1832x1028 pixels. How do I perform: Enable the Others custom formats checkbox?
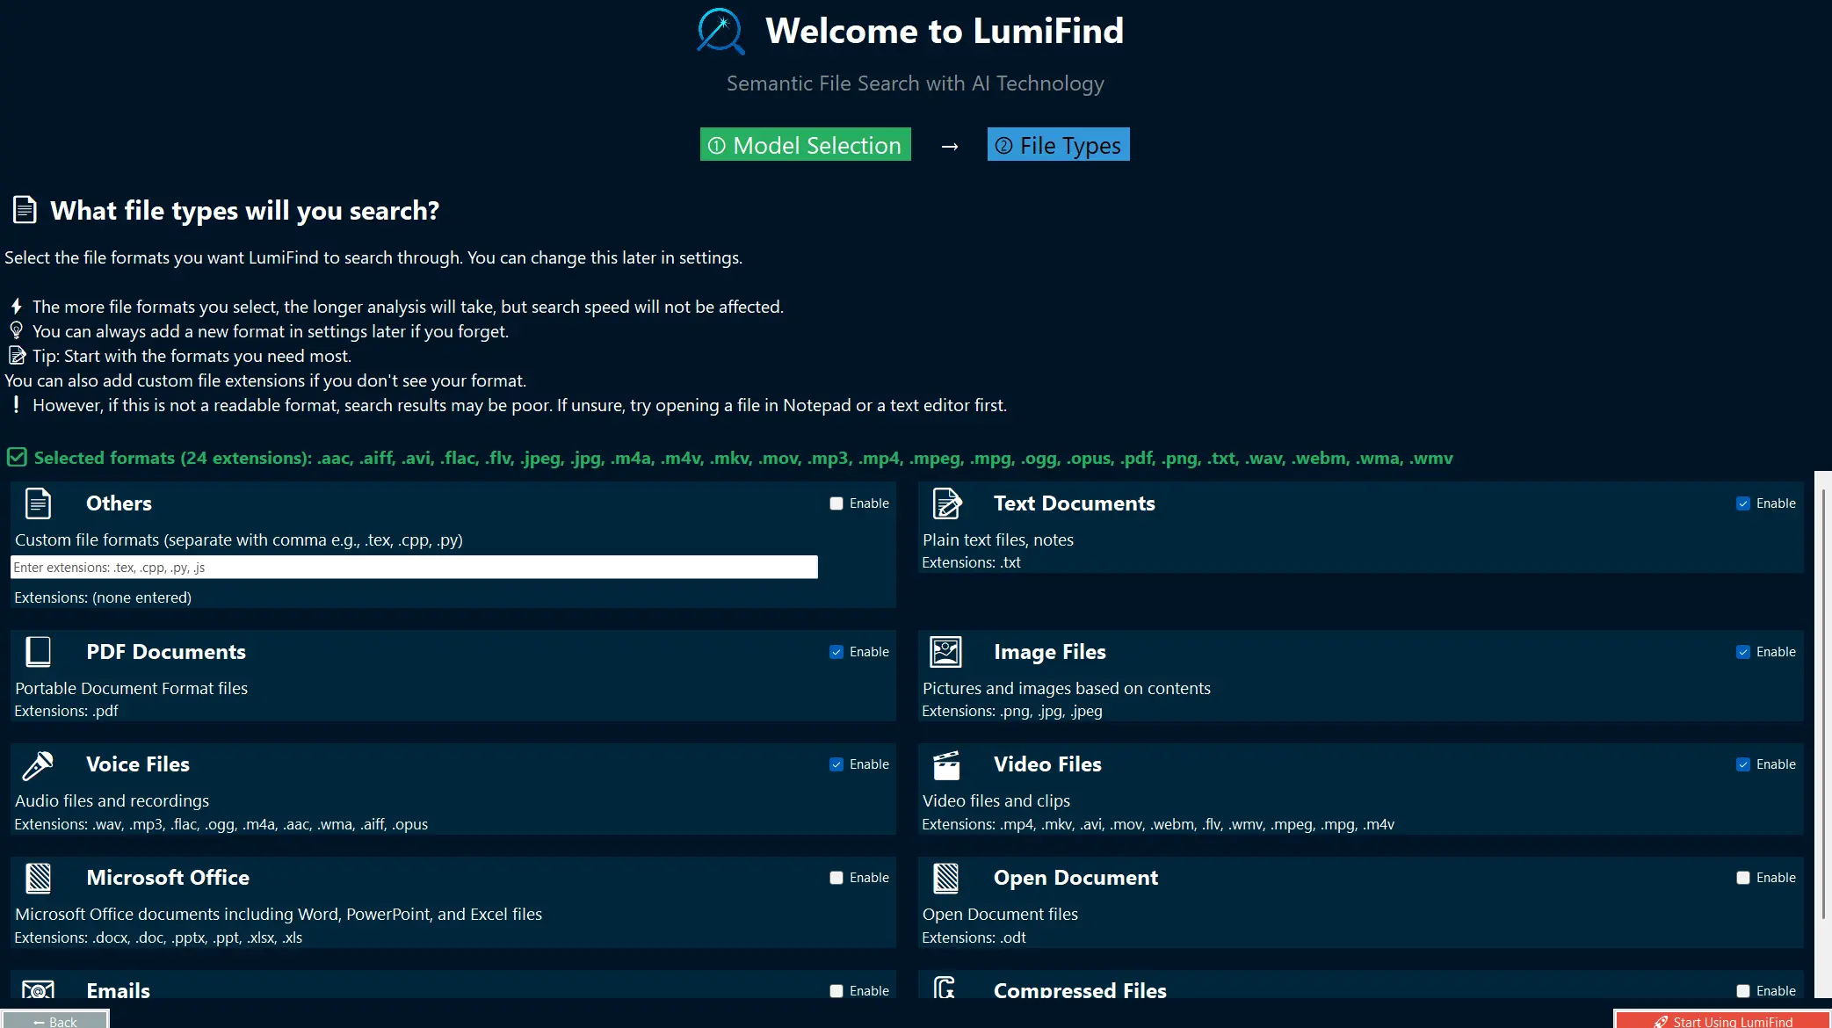[x=836, y=503]
